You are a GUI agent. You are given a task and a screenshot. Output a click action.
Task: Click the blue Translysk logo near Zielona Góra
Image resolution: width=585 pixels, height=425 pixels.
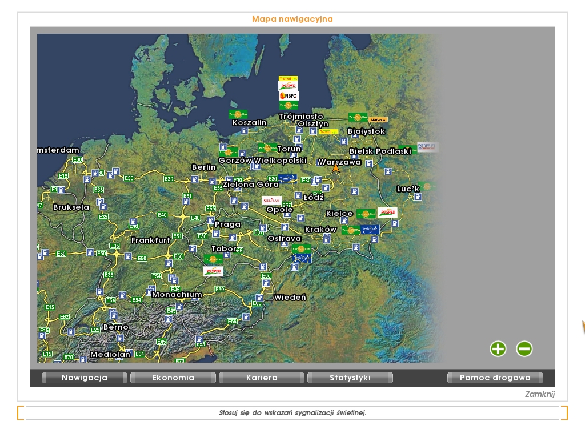click(287, 178)
